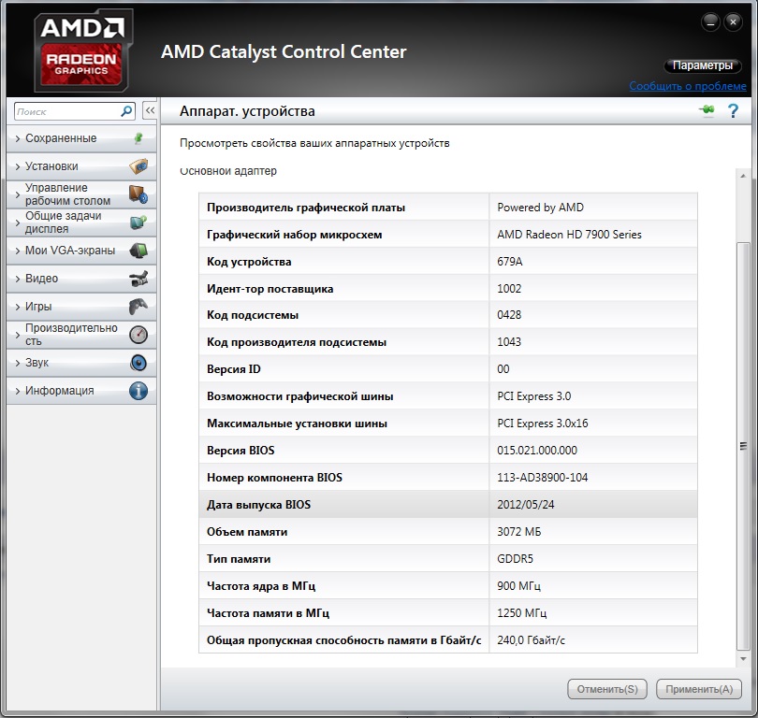Select the Код устройства value 679A

(509, 262)
